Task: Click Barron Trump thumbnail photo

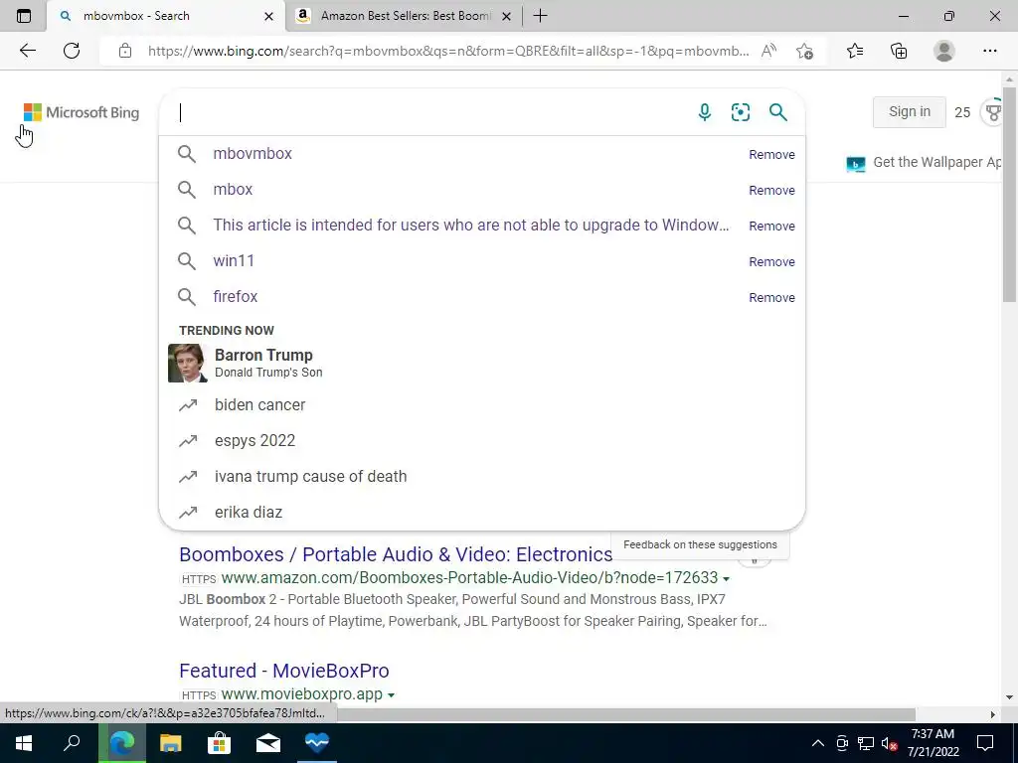Action: point(187,363)
